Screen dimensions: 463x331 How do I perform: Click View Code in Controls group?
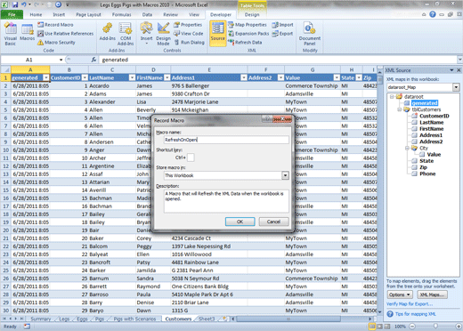point(189,34)
